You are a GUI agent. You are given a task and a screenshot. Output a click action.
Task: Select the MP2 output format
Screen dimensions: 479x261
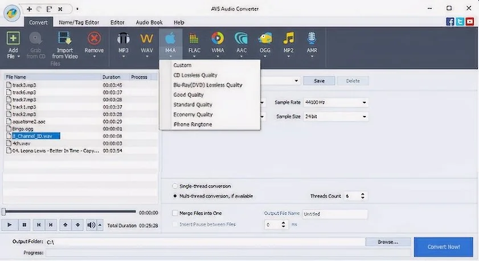tap(288, 43)
